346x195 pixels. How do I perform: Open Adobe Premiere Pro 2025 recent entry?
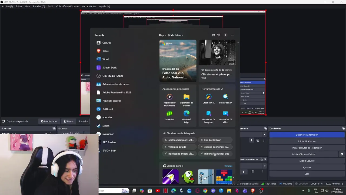click(114, 92)
